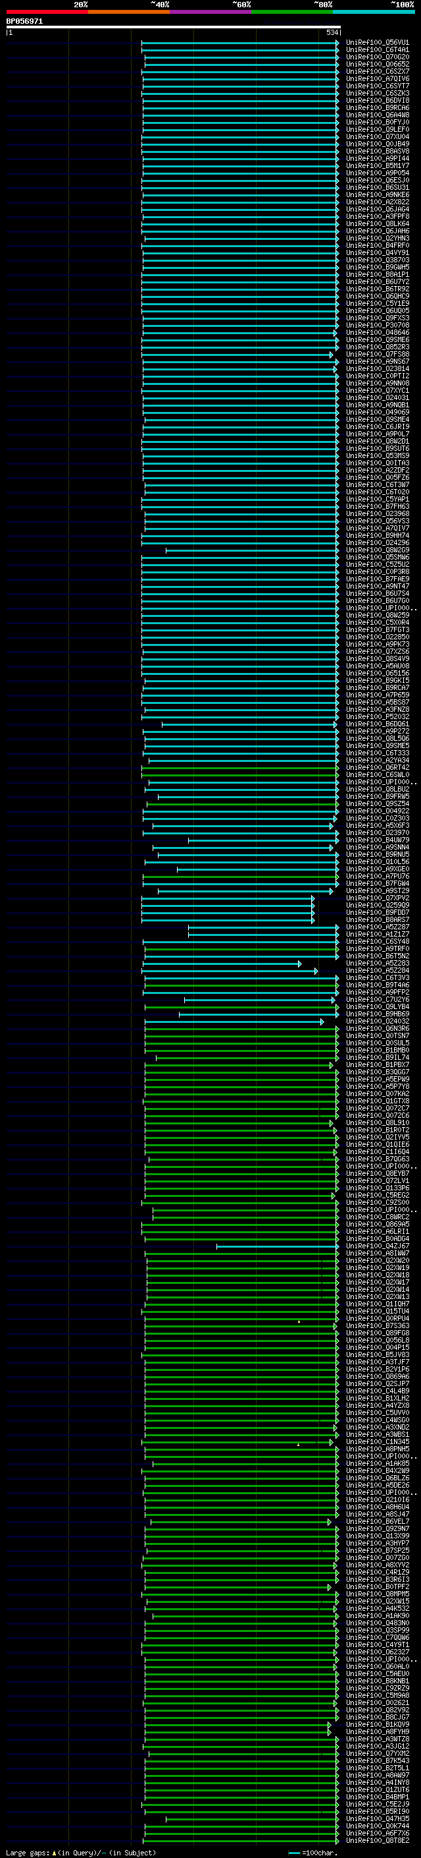Open hit UniRef100_C6SYT7

pos(377,86)
